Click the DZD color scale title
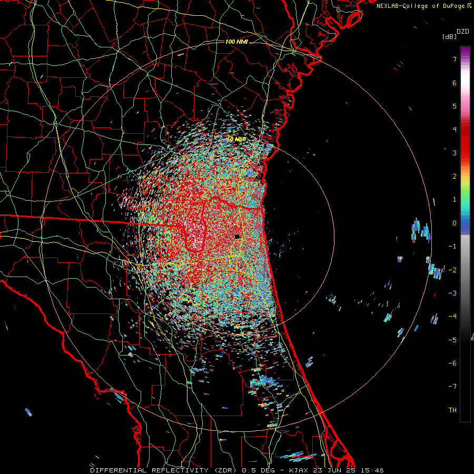 coord(463,32)
